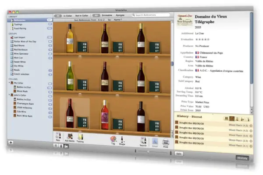This screenshot has width=263, height=175.
Task: Select the Dry White group
Action: tap(30, 66)
